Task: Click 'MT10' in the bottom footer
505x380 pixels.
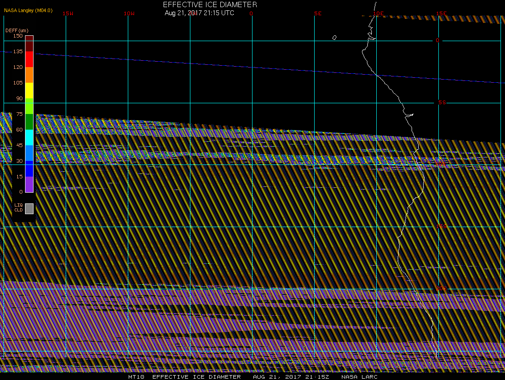Action: pyautogui.click(x=136, y=377)
